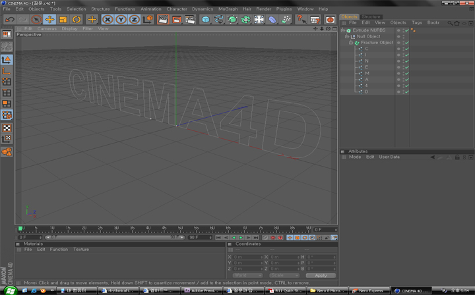
Task: Open the scene light objects icon
Action: [x=259, y=20]
